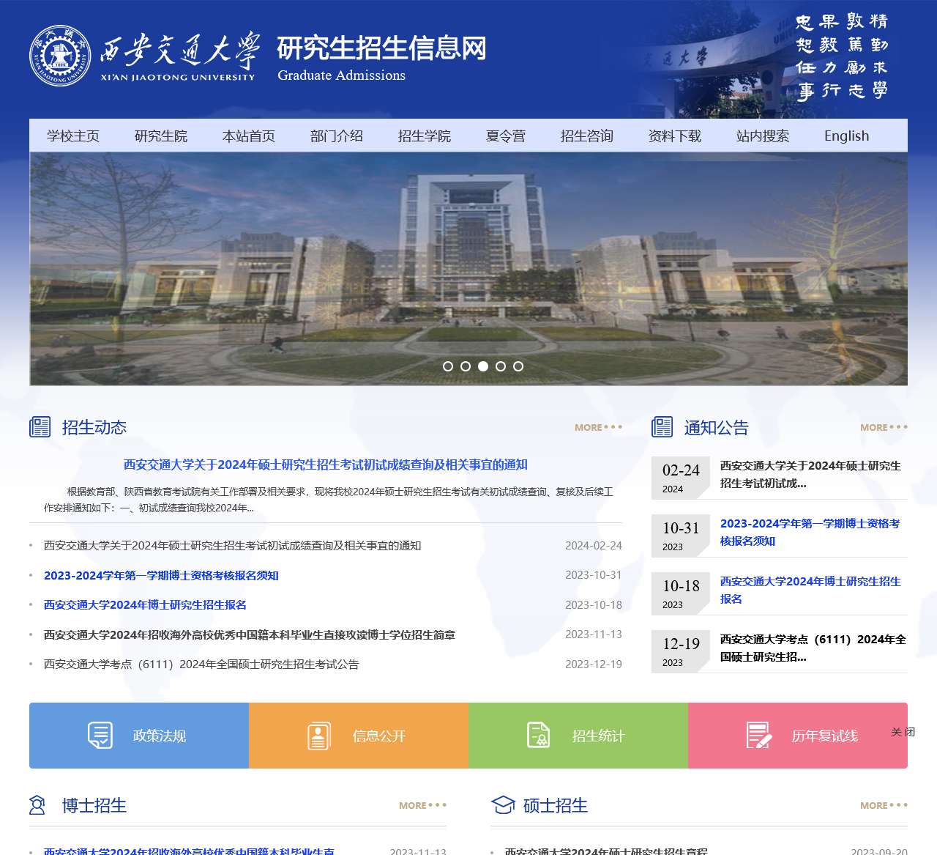
Task: Click the 10-18 2023 date box
Action: tap(681, 593)
